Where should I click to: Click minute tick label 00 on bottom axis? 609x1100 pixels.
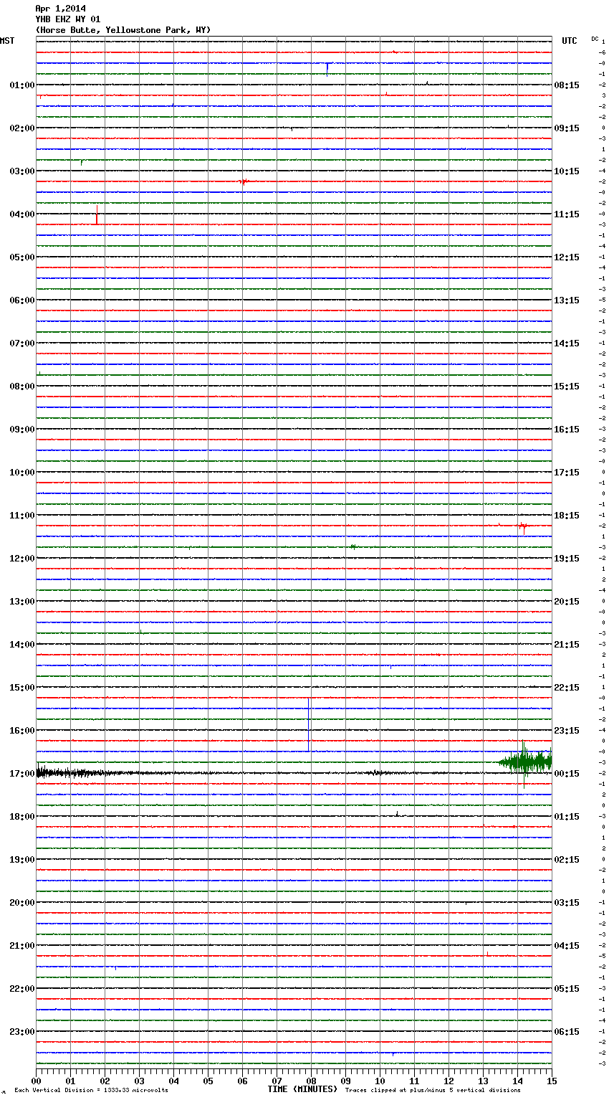pyautogui.click(x=36, y=1081)
